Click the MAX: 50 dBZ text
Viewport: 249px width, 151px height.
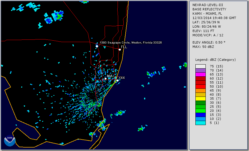tap(203, 47)
